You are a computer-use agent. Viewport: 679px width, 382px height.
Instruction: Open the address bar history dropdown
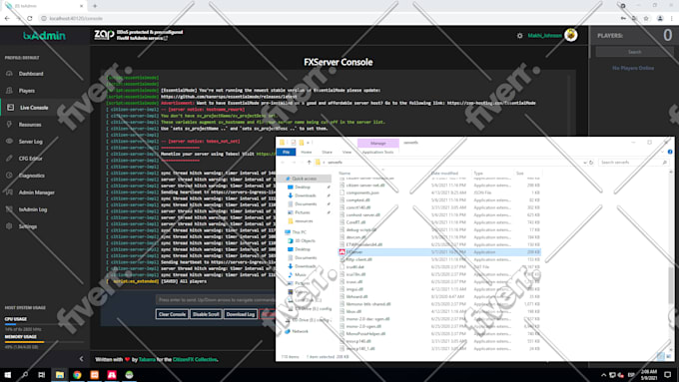click(x=585, y=163)
